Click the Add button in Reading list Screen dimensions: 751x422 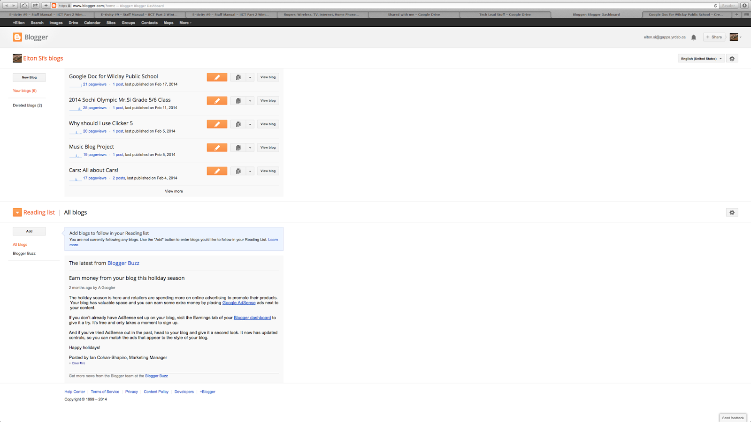point(29,231)
